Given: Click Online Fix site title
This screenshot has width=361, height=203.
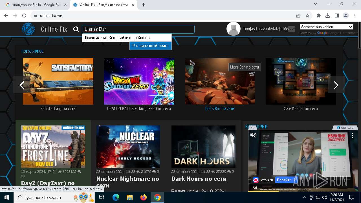Looking at the screenshot, I should pos(54,29).
